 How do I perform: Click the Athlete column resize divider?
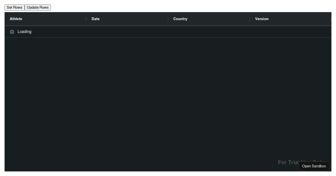[86, 19]
